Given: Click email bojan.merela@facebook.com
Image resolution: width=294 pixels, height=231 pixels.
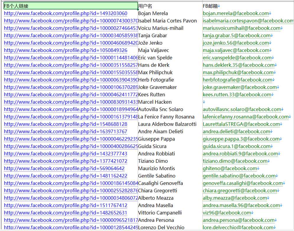Looking at the screenshot, I should pyautogui.click(x=236, y=13).
